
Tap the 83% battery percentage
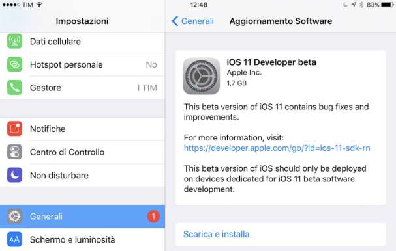click(x=373, y=5)
